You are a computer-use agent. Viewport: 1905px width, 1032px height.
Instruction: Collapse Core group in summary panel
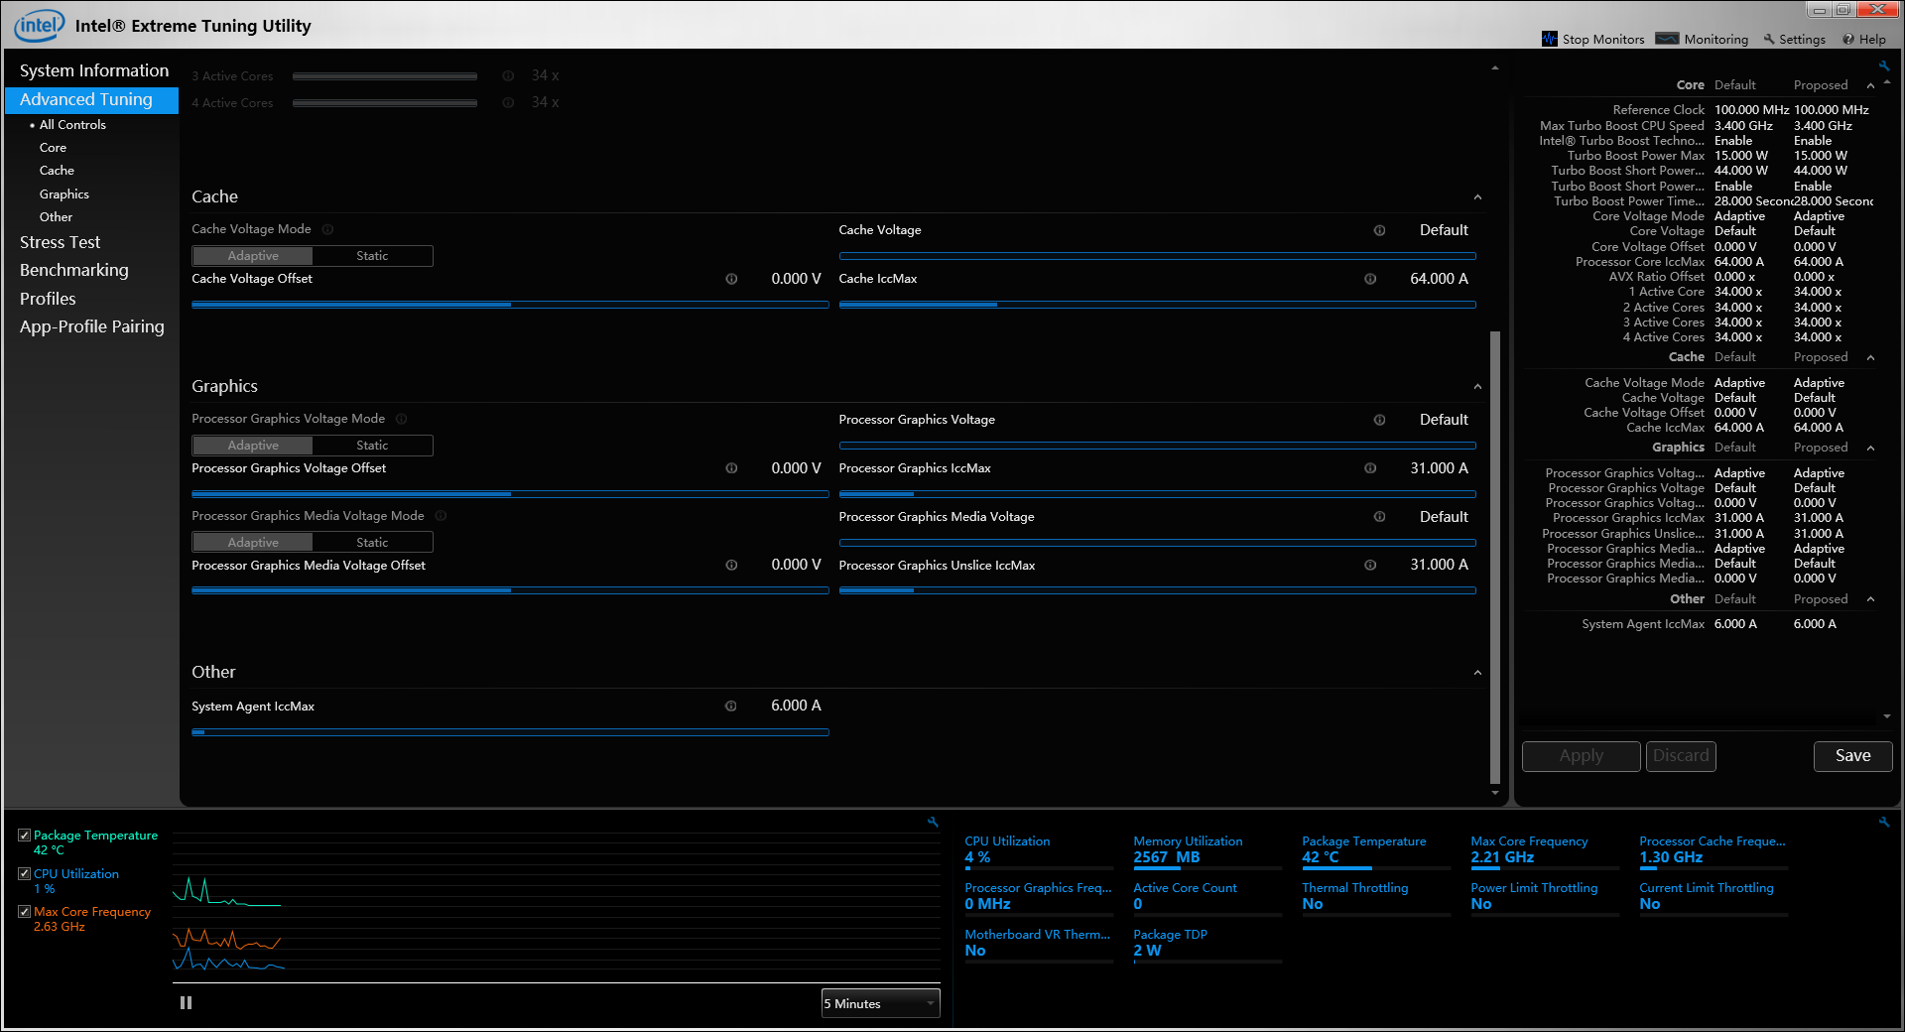tap(1870, 85)
